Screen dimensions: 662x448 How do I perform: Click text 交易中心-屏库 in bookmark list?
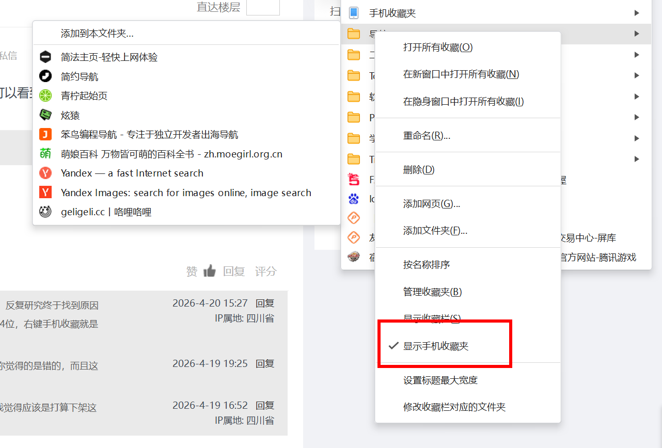tap(588, 238)
